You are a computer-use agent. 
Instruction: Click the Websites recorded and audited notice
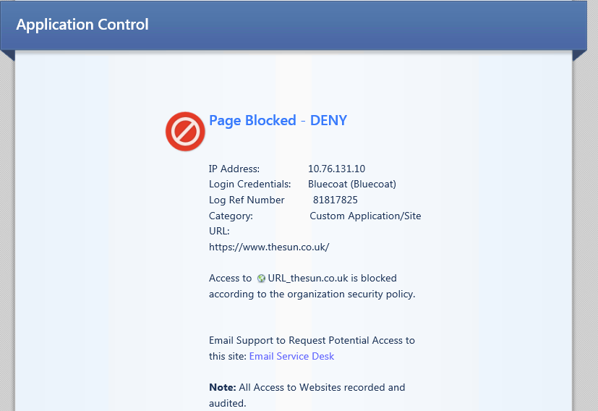[307, 395]
